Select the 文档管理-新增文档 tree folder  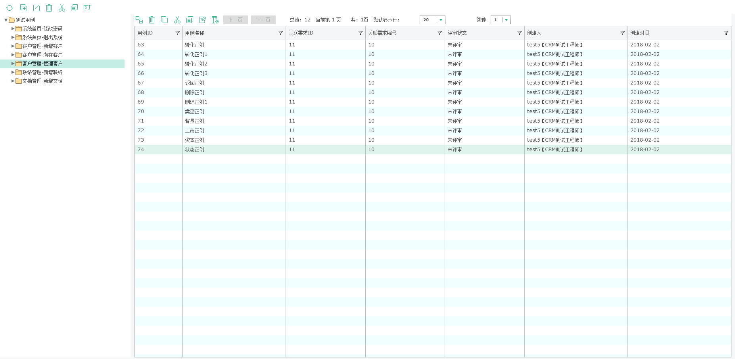click(x=42, y=81)
